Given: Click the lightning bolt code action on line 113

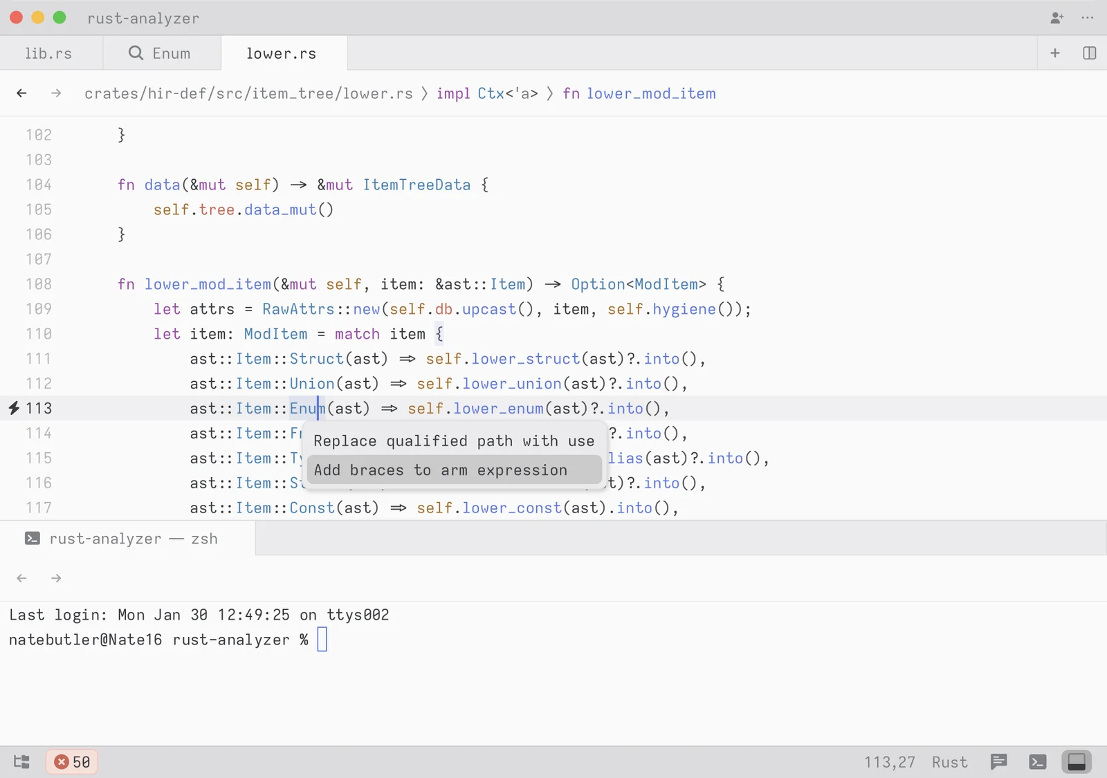Looking at the screenshot, I should click(12, 408).
